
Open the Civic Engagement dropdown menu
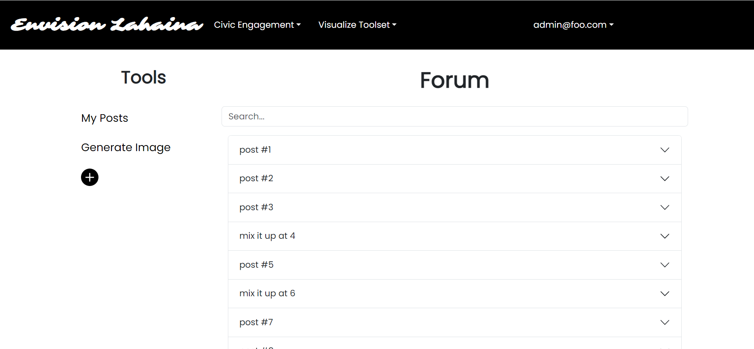(257, 25)
